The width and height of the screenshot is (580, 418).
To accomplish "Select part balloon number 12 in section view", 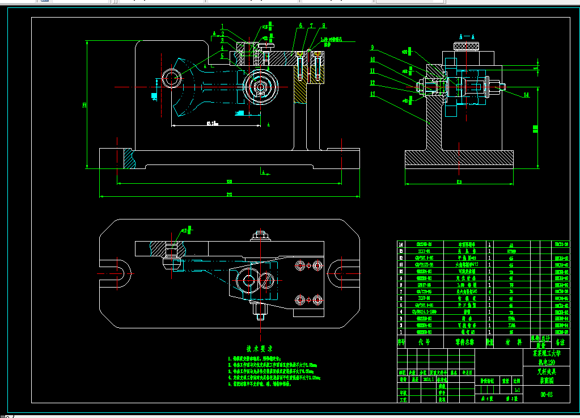I will (x=373, y=83).
